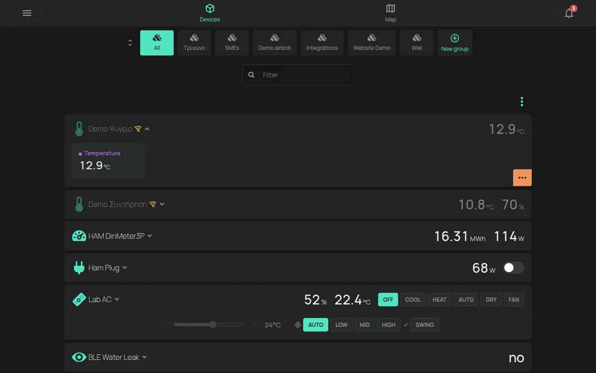Screen dimensions: 596x373
Task: Collapse the Lab AC device
Action: point(117,299)
